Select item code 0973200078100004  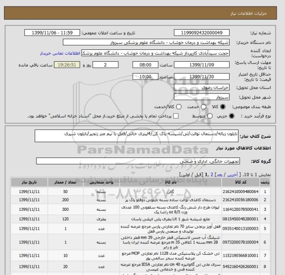240,242
